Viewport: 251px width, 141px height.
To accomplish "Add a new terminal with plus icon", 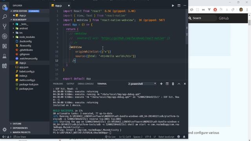I will [x=161, y=84].
